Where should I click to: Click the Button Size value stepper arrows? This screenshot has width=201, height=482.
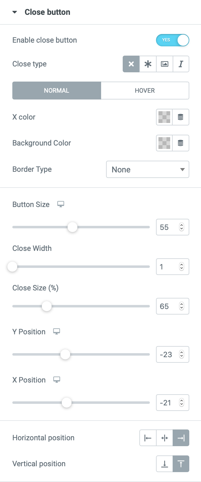[182, 227]
